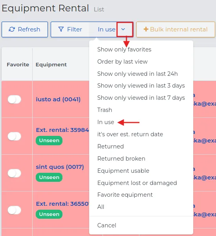Screen dimensions: 216x236
Task: Open the iusto ad (0041) equipment link
Action: pyautogui.click(x=58, y=99)
